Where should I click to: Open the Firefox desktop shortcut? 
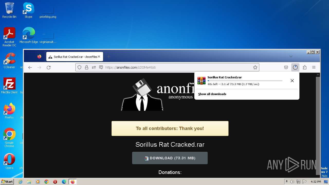tap(9, 111)
